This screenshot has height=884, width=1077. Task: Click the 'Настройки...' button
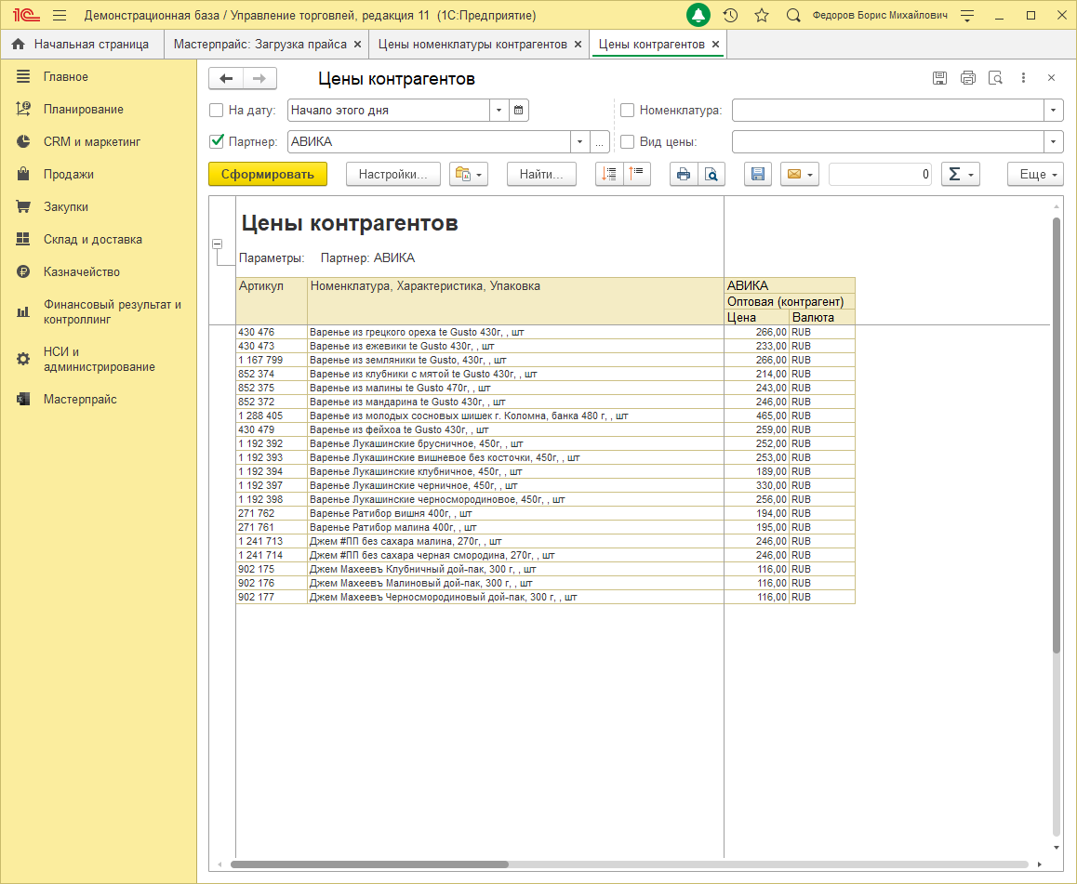point(392,174)
